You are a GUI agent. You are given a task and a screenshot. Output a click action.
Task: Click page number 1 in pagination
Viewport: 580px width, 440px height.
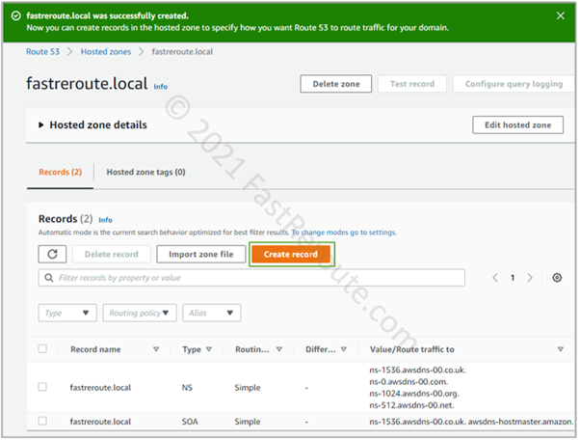point(513,277)
